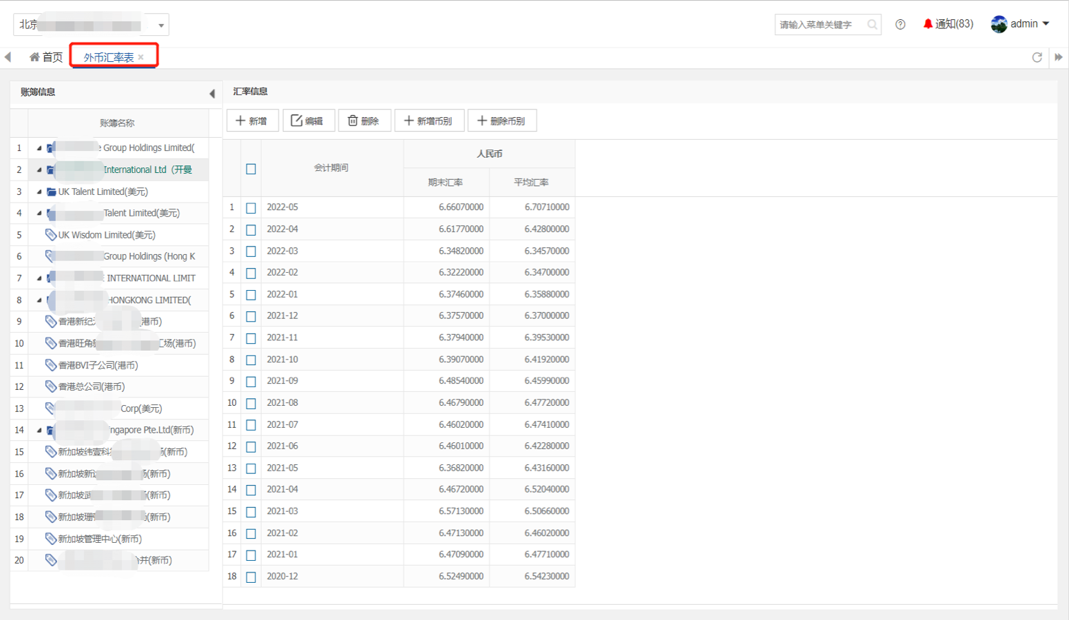
Task: Open the admin user dropdown
Action: point(1020,24)
